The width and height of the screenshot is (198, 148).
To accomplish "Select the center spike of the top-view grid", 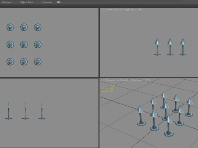I will tap(24, 44).
